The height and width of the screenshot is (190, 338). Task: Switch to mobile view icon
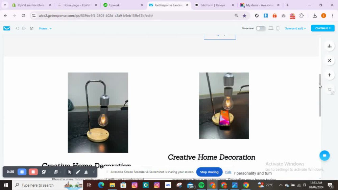pos(278,28)
